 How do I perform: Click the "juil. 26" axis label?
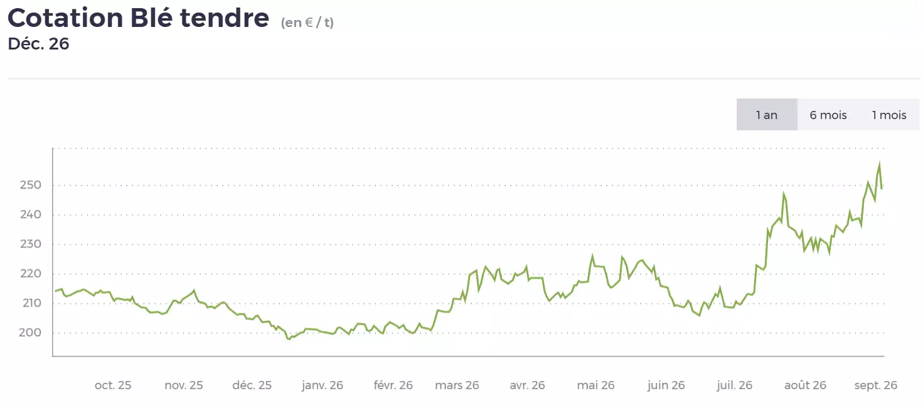pyautogui.click(x=734, y=385)
